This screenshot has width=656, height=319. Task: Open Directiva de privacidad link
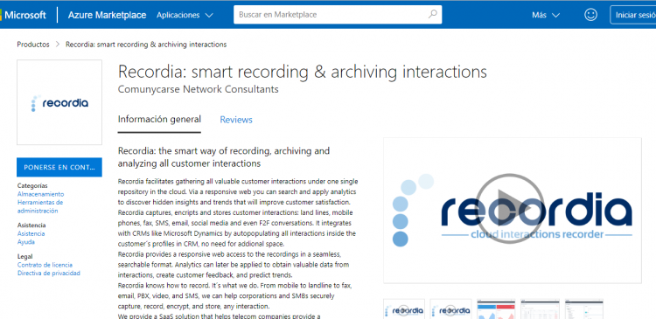pos(48,274)
